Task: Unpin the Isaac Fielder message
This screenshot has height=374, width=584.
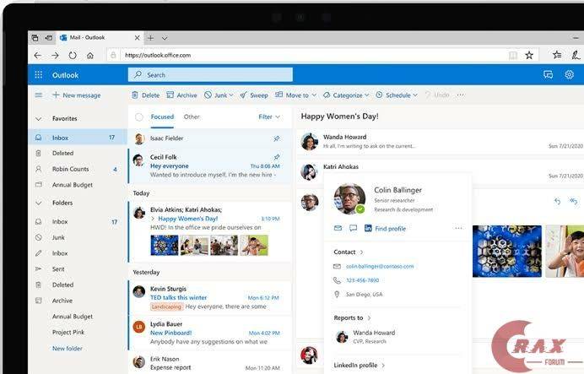Action: point(276,138)
